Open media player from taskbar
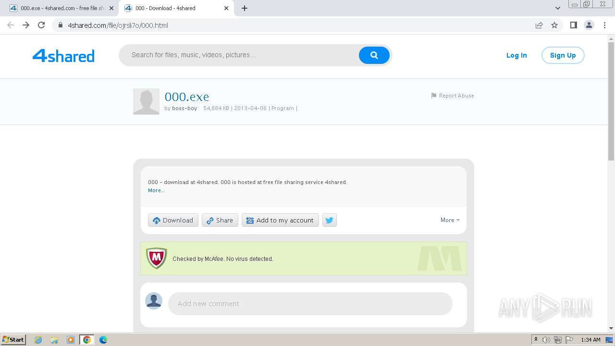This screenshot has height=346, width=615. tap(71, 340)
